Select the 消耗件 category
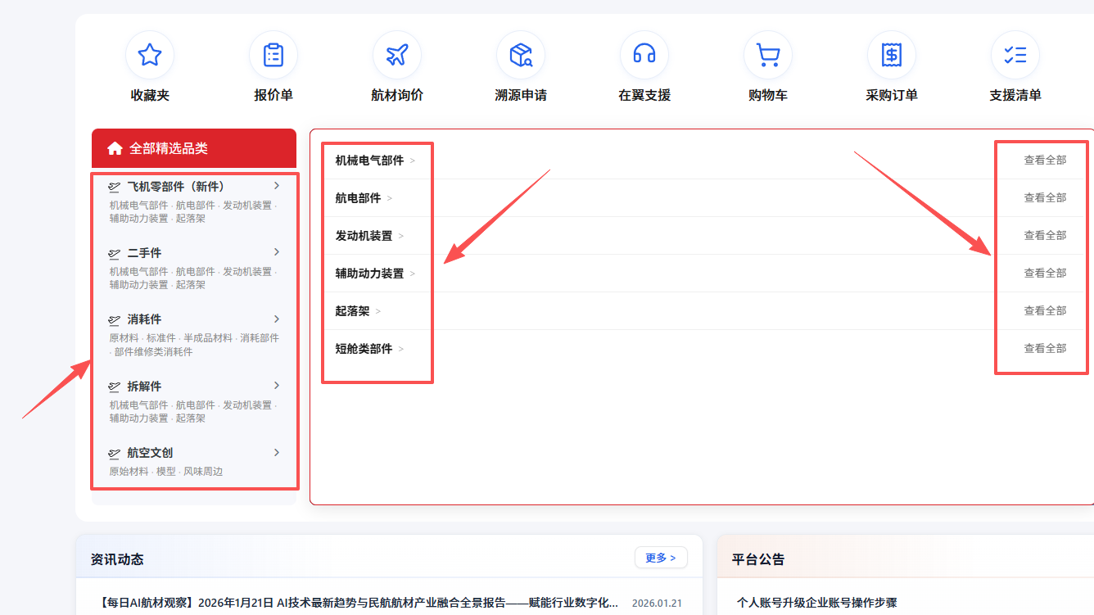The image size is (1094, 615). [144, 319]
